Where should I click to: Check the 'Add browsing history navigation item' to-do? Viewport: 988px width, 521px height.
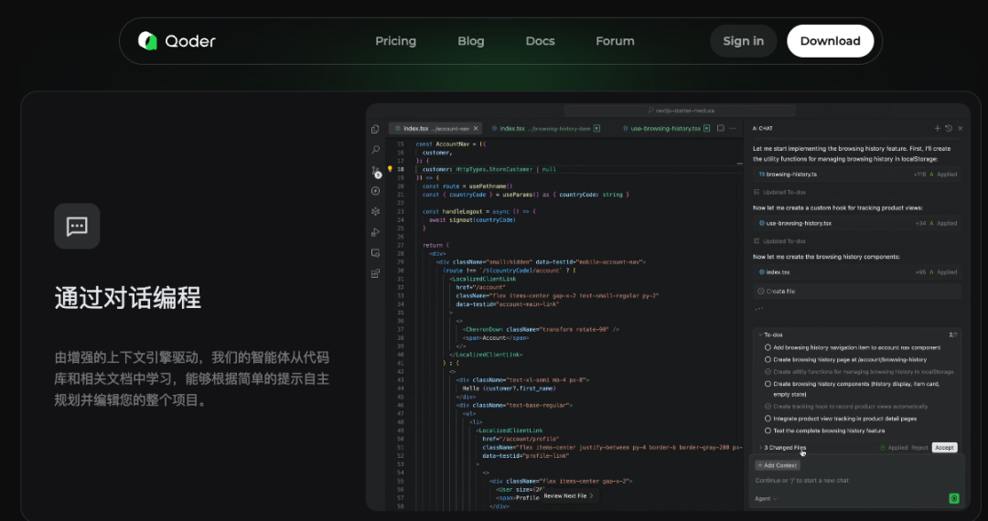[768, 347]
